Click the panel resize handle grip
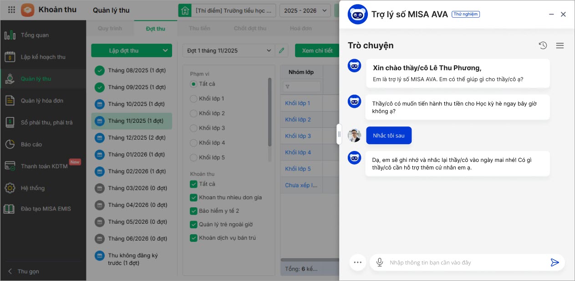Viewport: 575px width, 281px height. [339, 134]
